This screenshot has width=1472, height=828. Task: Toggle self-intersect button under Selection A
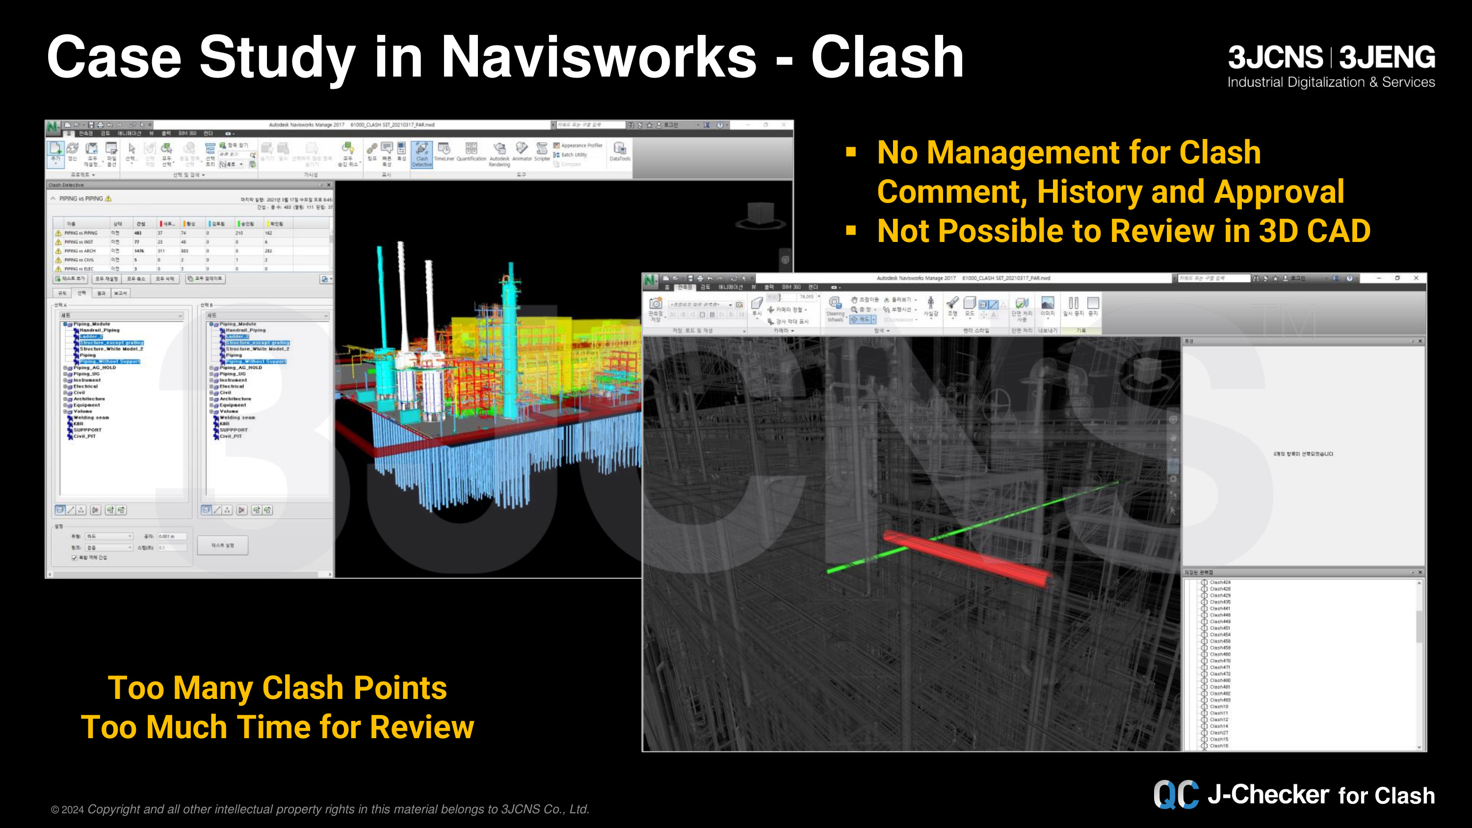[95, 510]
